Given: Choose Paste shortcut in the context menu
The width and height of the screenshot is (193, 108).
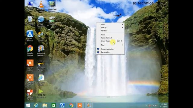Looking at the screenshot, I should 110,38.
